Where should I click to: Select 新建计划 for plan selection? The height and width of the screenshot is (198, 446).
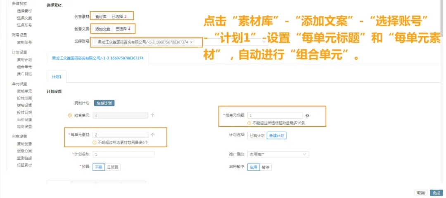click(x=276, y=135)
